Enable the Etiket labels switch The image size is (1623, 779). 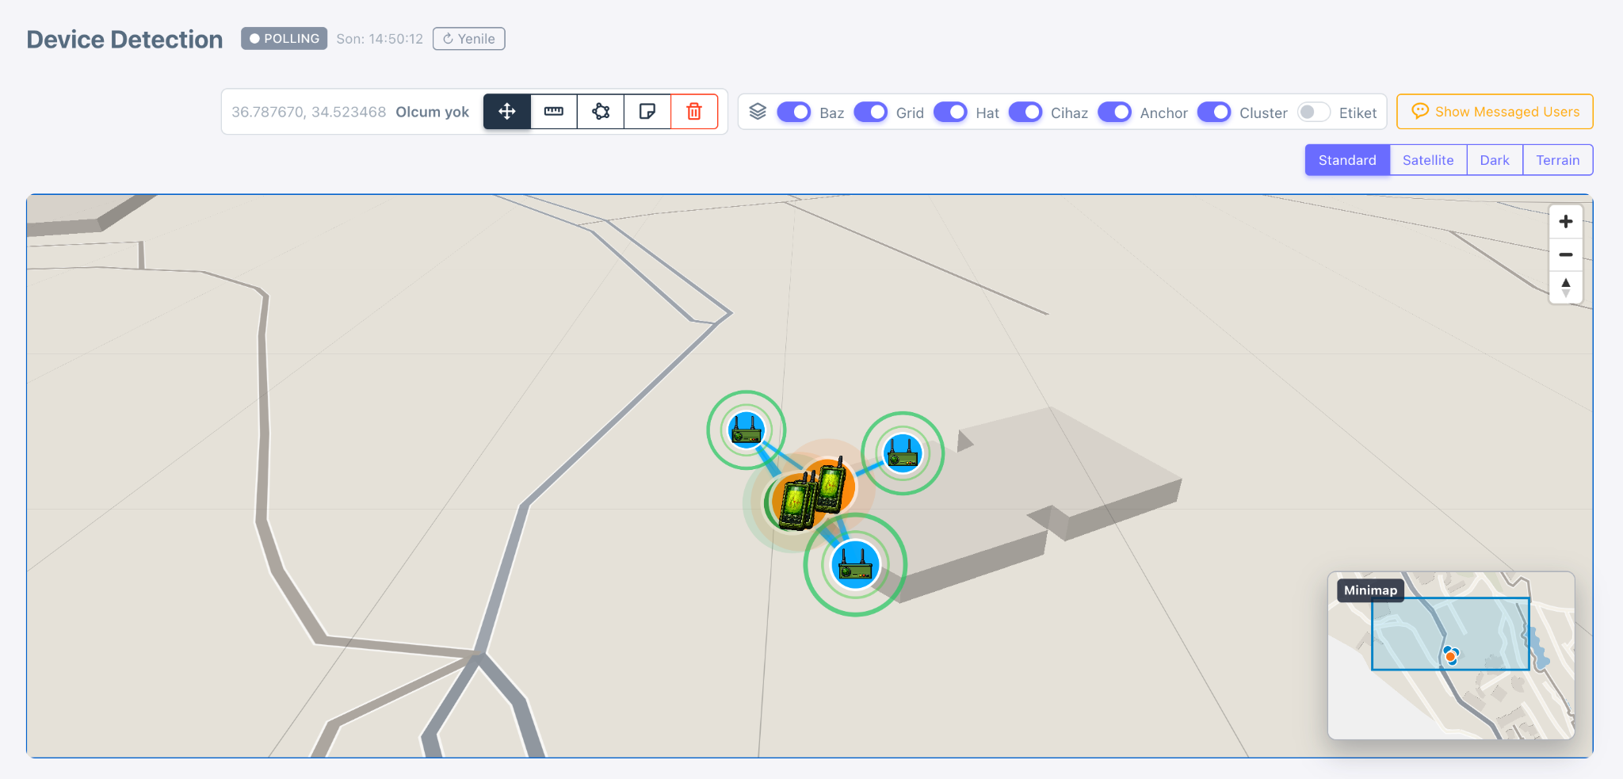1314,112
